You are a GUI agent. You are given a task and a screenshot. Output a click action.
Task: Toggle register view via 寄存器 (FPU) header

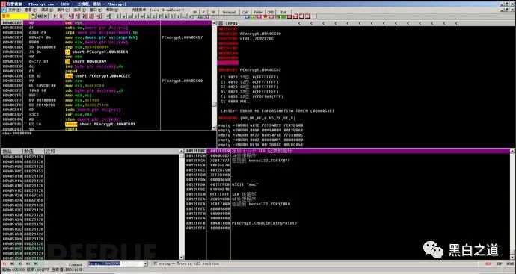[228, 24]
